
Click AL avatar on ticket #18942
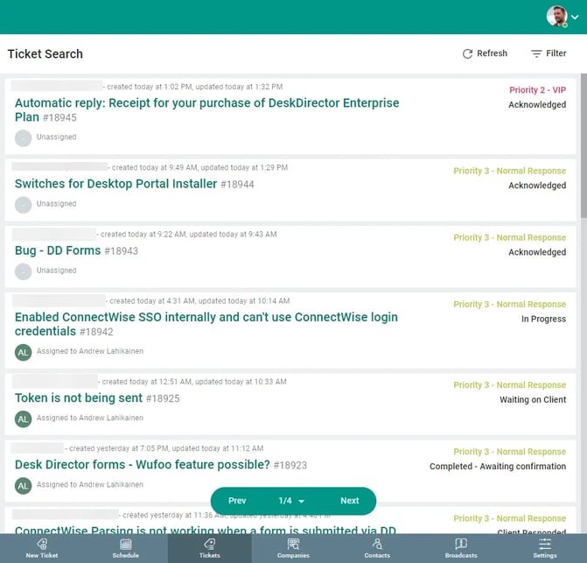tap(24, 353)
